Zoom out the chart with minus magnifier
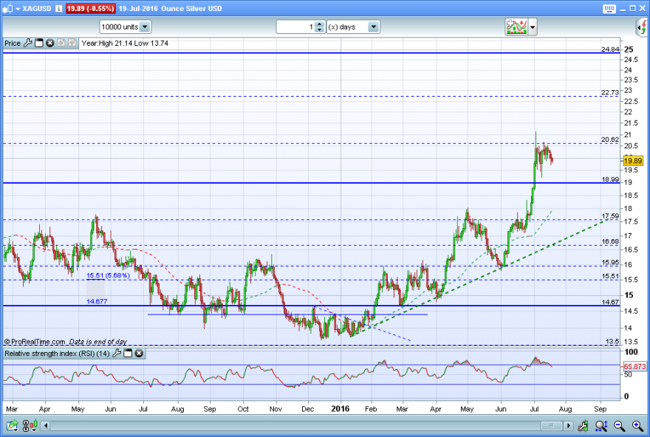The height and width of the screenshot is (437, 650). point(619,425)
